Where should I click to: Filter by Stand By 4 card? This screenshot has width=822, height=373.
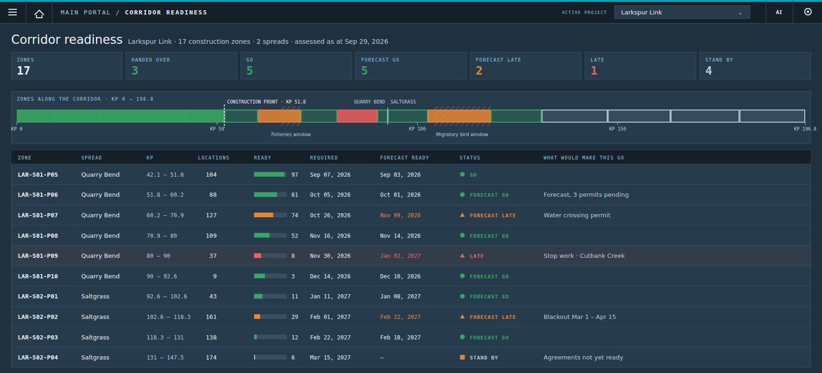[x=755, y=66]
